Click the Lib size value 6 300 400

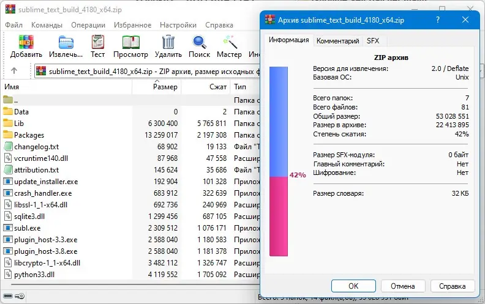[x=163, y=124]
